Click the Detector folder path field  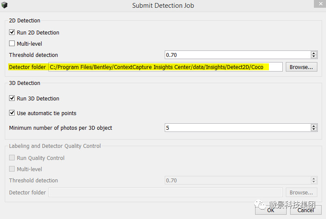(x=166, y=67)
